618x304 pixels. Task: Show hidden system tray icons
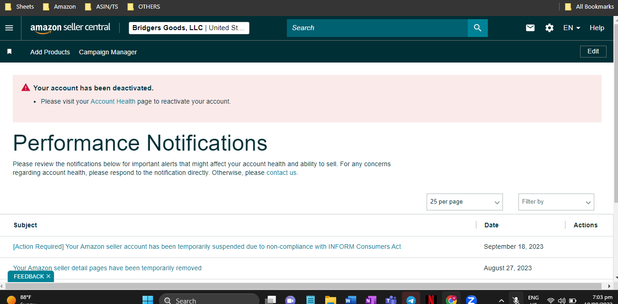[x=502, y=300]
